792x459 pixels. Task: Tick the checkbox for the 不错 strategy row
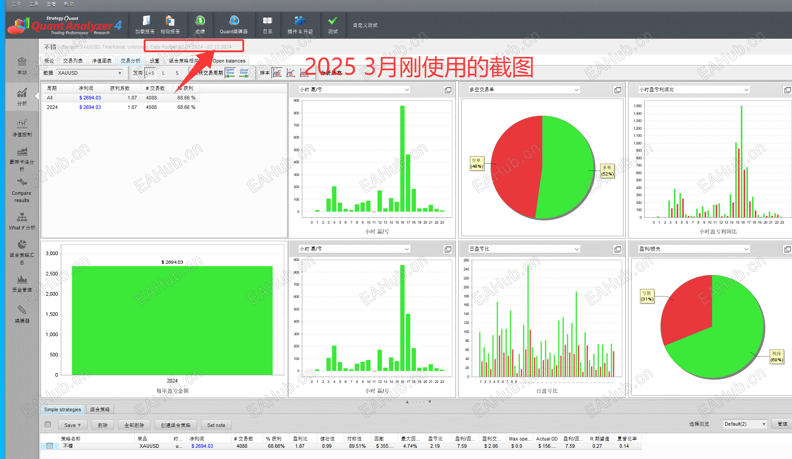(x=50, y=446)
